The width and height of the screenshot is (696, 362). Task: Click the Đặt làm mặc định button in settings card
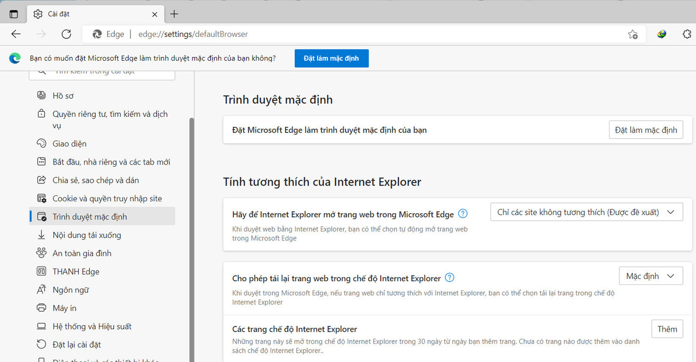click(x=646, y=130)
